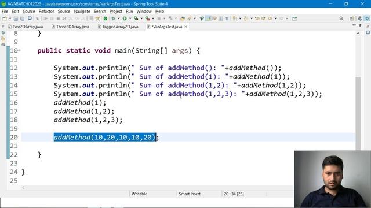Screen dimensions: 371x208
Task: Open the Search toolbar dropdown arrow
Action: click(x=195, y=18)
